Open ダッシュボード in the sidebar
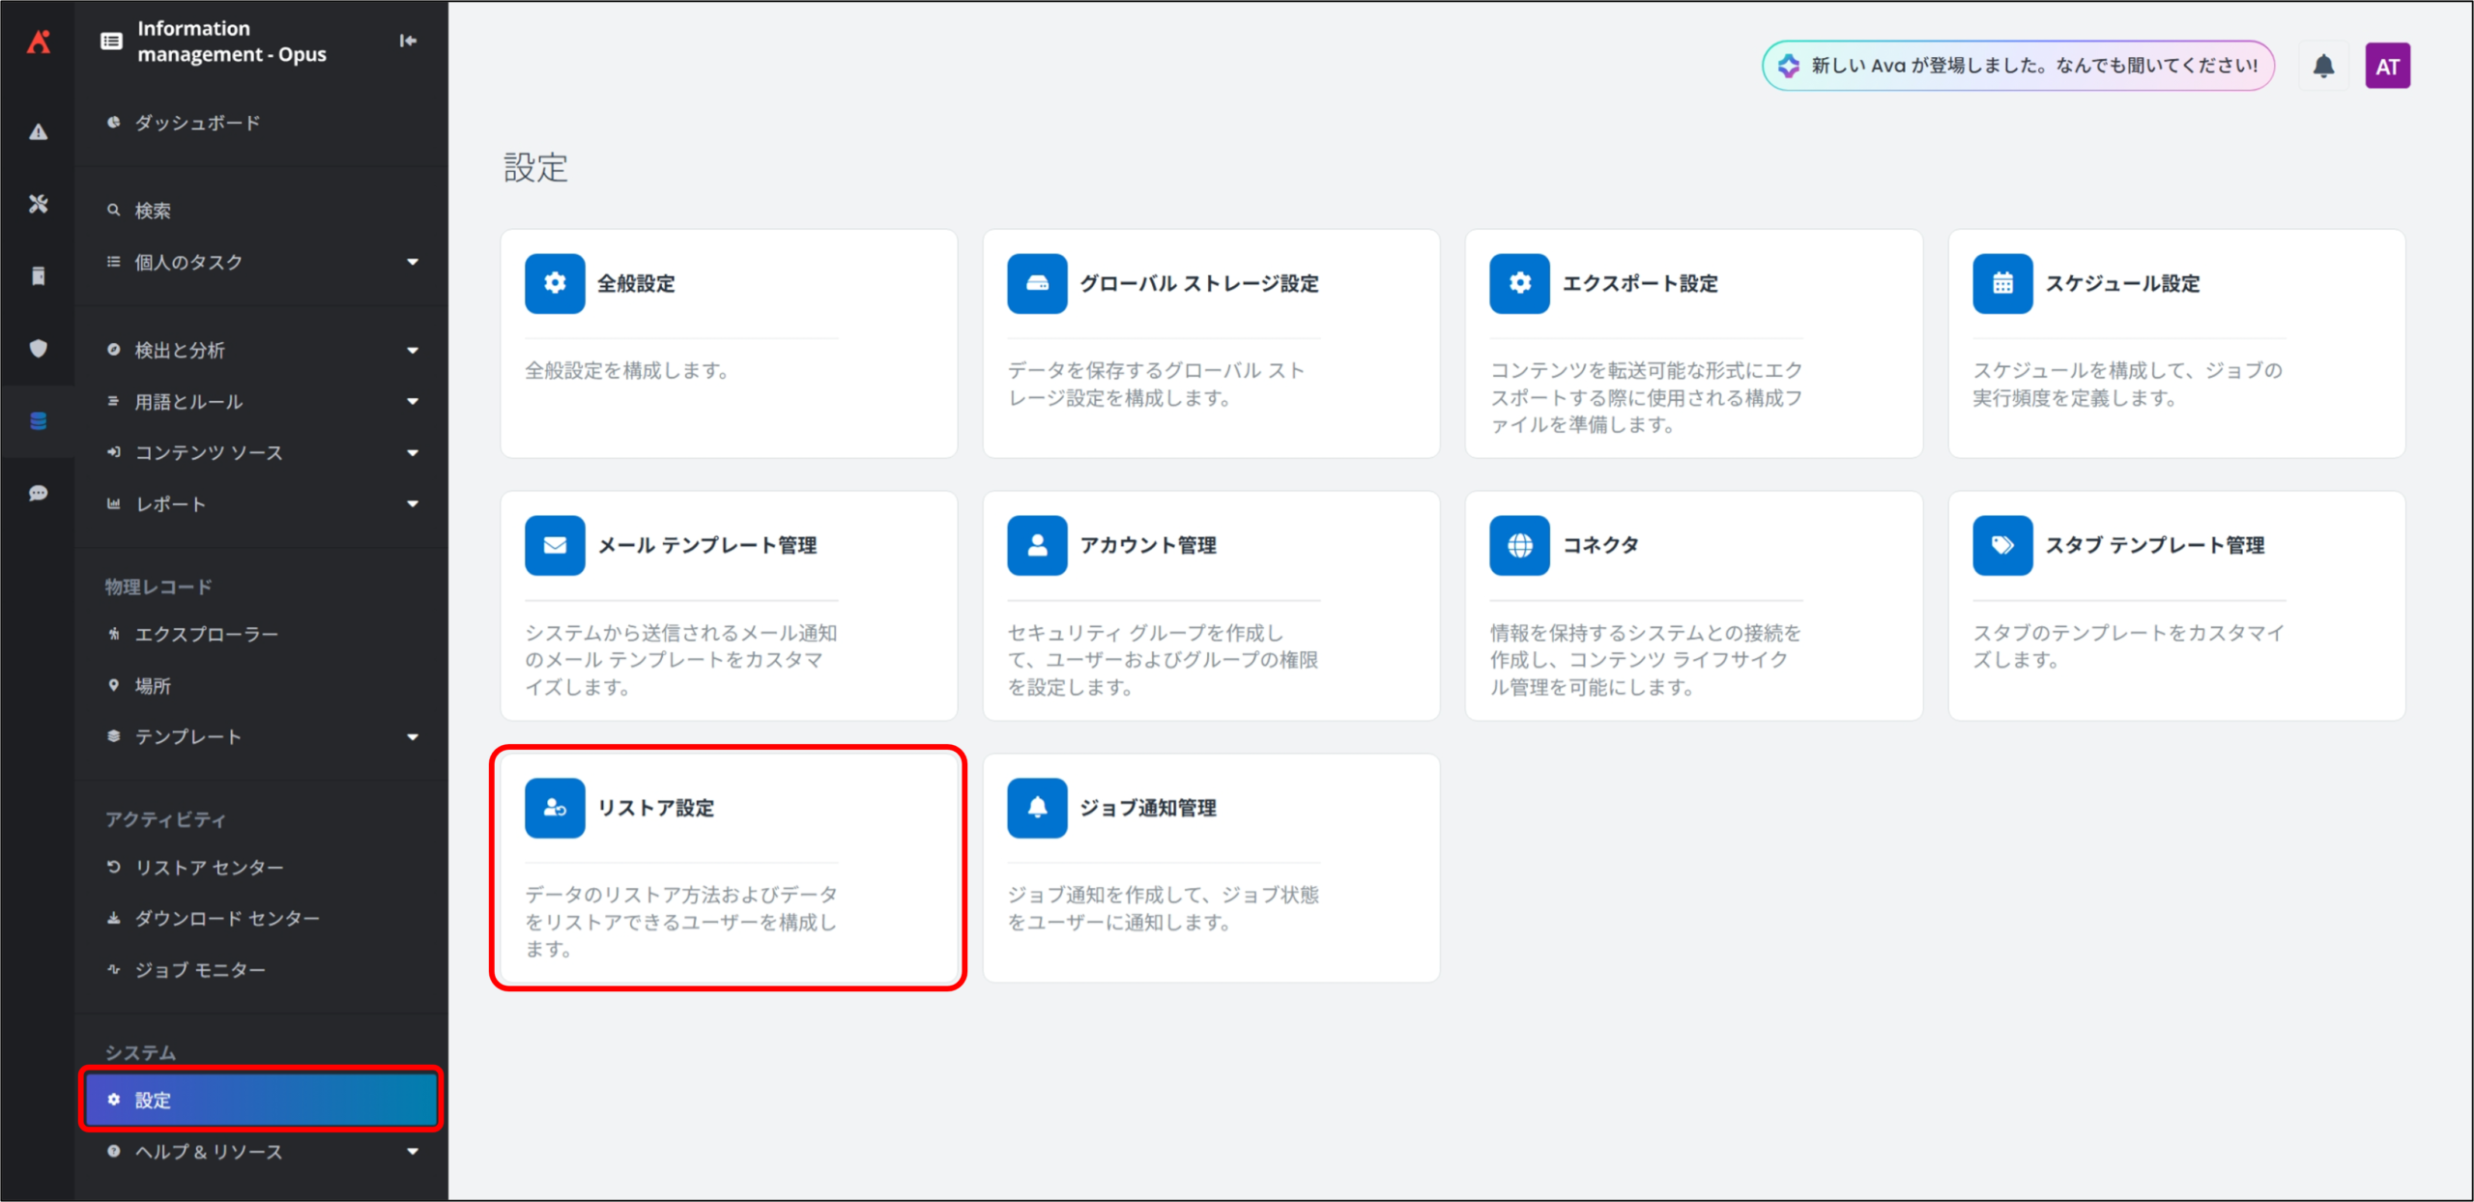This screenshot has height=1202, width=2474. click(197, 123)
